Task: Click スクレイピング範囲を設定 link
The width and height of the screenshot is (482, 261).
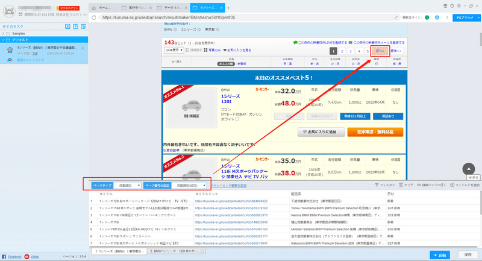Action: [x=228, y=186]
